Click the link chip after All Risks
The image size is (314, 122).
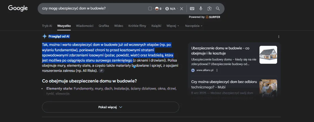(101, 70)
